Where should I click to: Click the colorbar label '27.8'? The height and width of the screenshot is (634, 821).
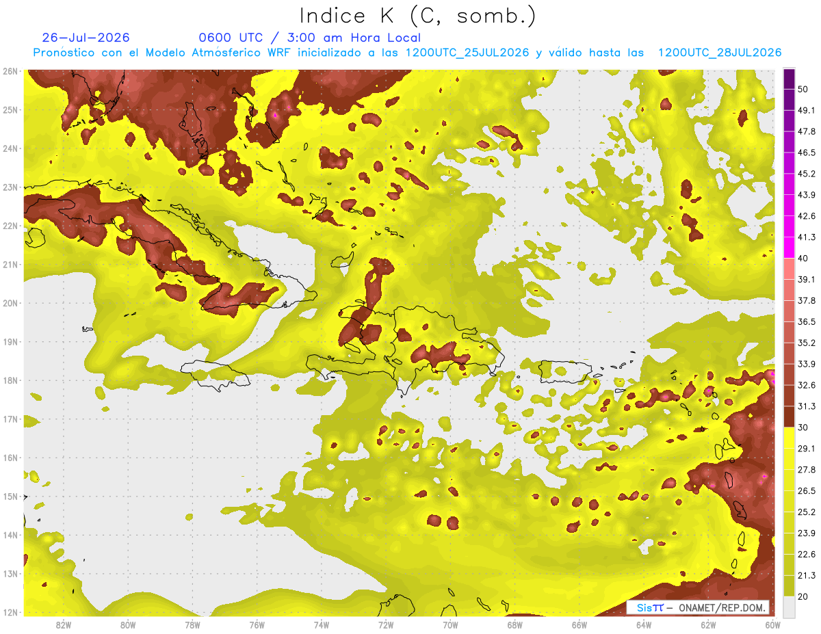806,469
